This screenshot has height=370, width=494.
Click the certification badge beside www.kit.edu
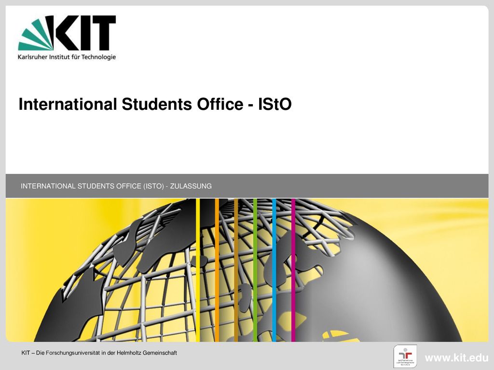click(405, 356)
